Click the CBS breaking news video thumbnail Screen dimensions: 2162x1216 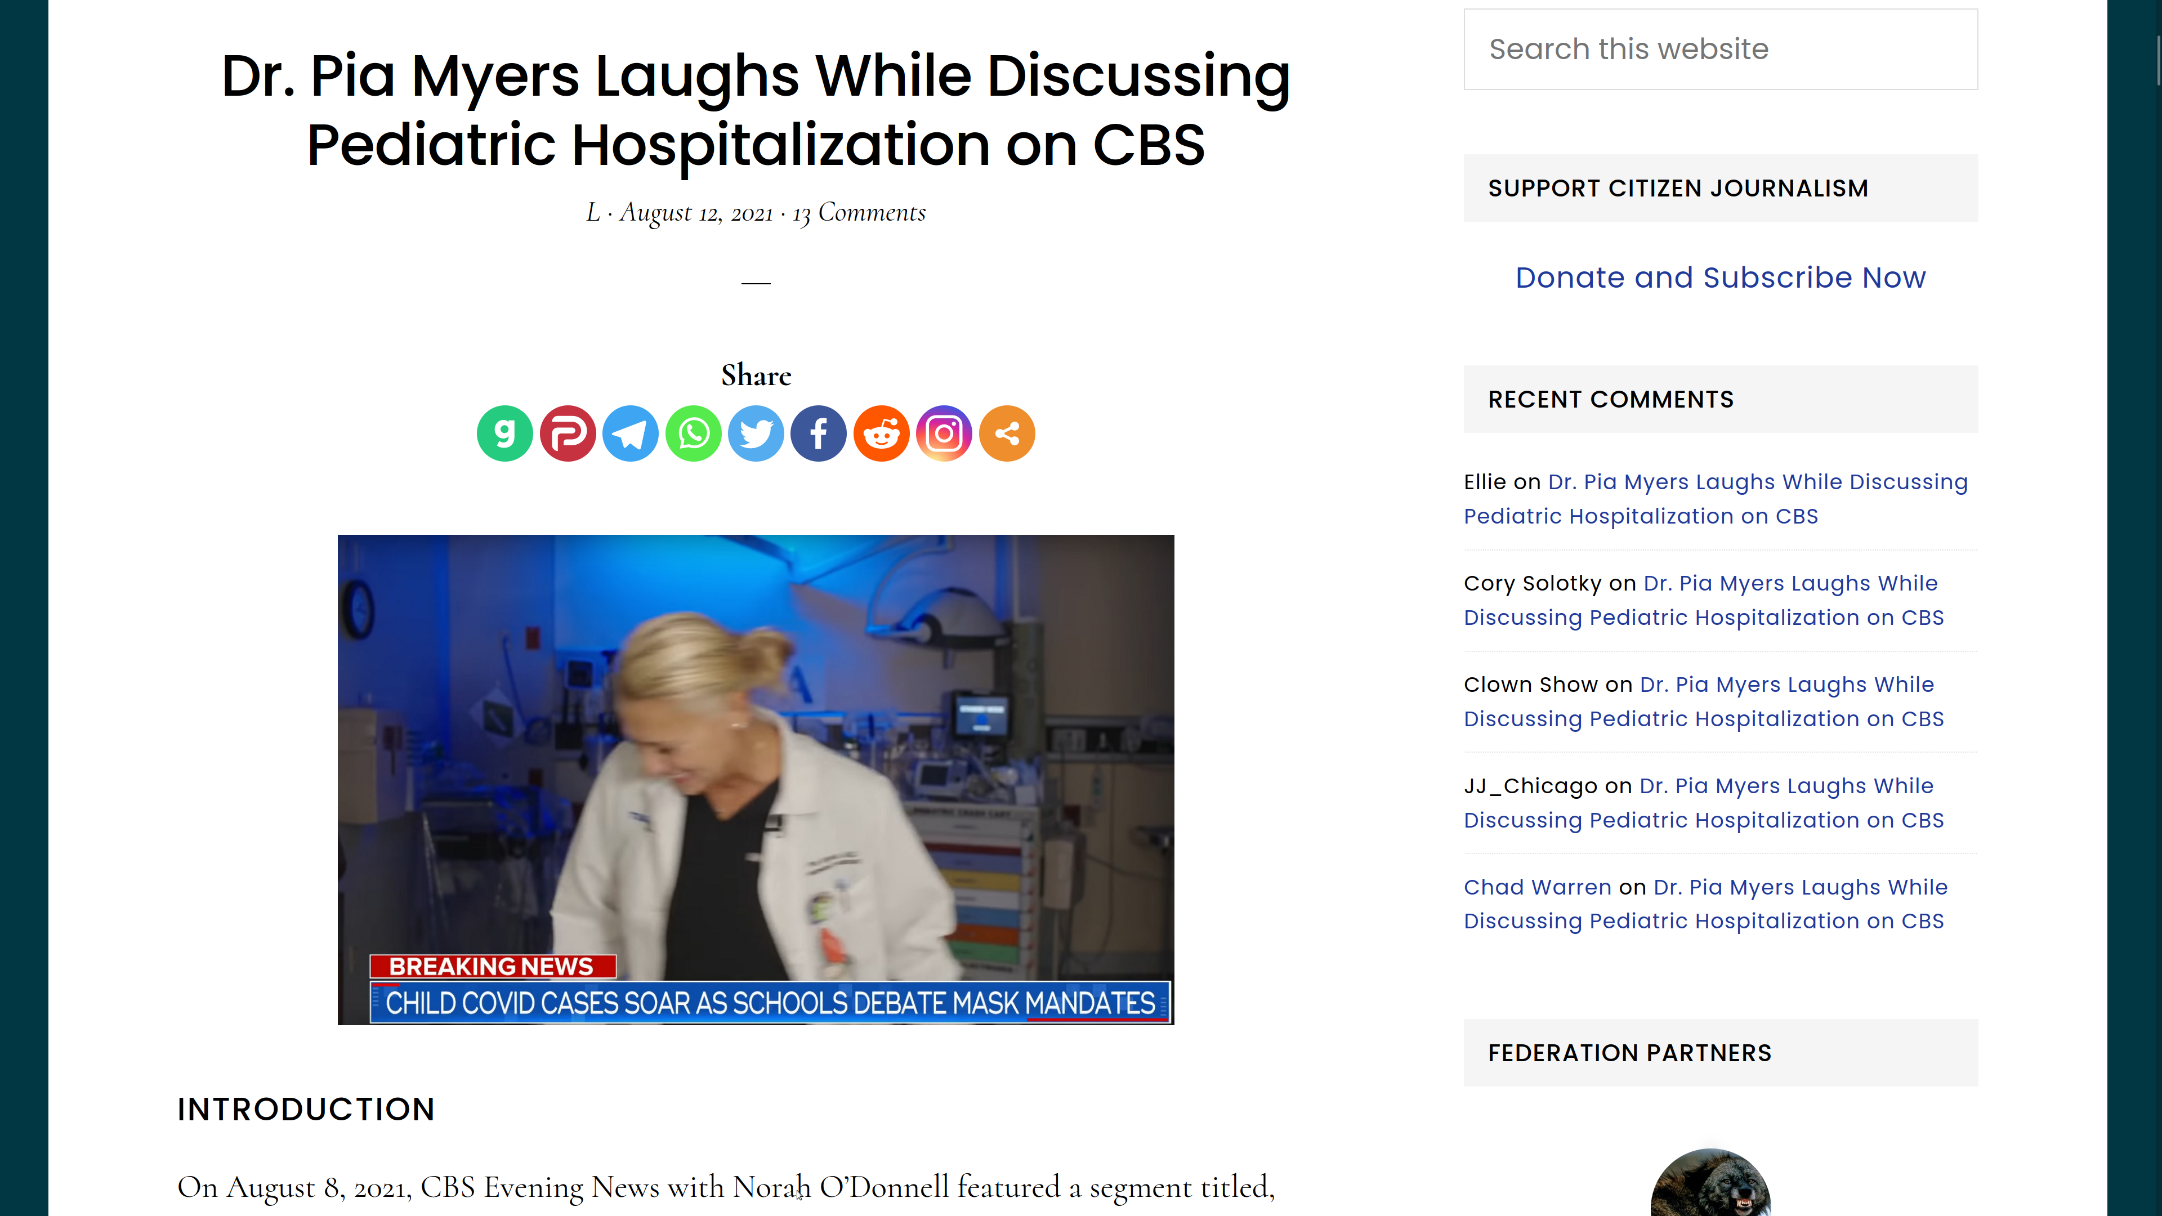tap(756, 780)
